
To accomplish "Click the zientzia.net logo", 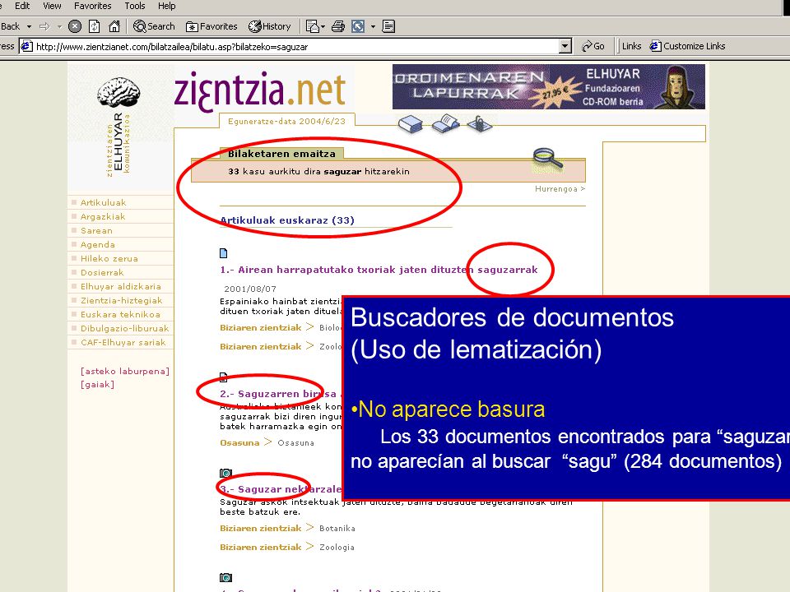I will coord(259,91).
